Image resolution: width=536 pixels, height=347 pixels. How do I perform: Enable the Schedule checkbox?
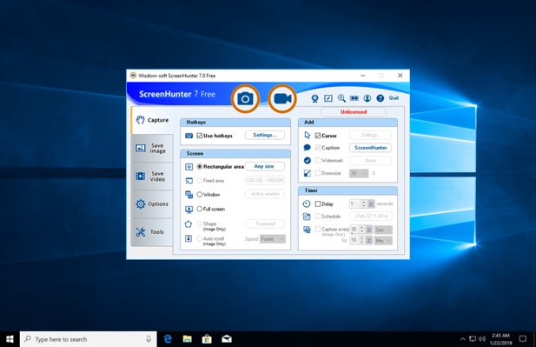(x=318, y=217)
